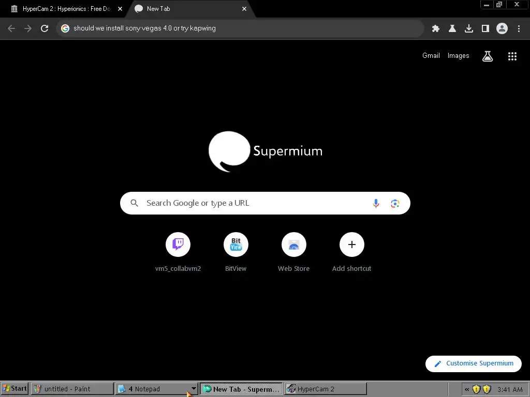Open the Google apps grid
The height and width of the screenshot is (397, 530).
tap(512, 56)
